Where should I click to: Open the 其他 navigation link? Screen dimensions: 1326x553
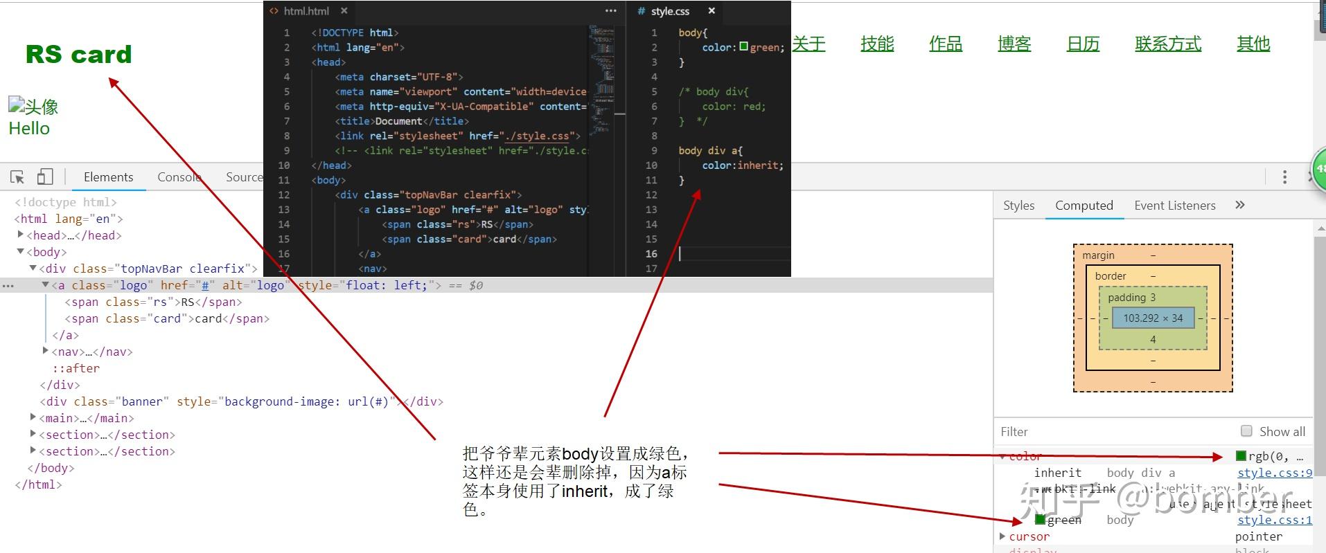coord(1253,44)
